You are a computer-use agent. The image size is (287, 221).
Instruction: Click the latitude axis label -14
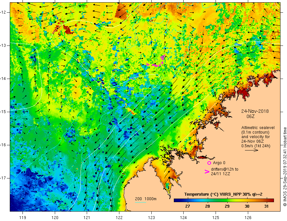click(4, 79)
